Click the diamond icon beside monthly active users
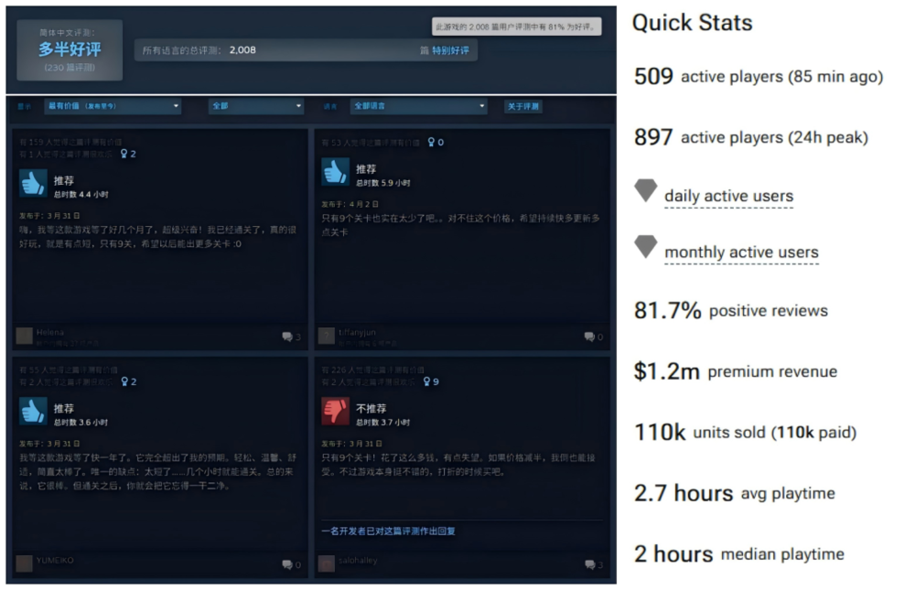Viewport: 915px width, 590px height. point(646,247)
